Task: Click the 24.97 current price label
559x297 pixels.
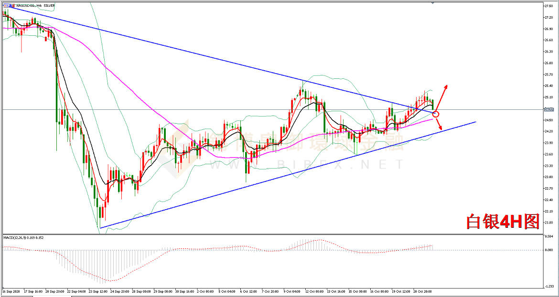Action: [548, 110]
